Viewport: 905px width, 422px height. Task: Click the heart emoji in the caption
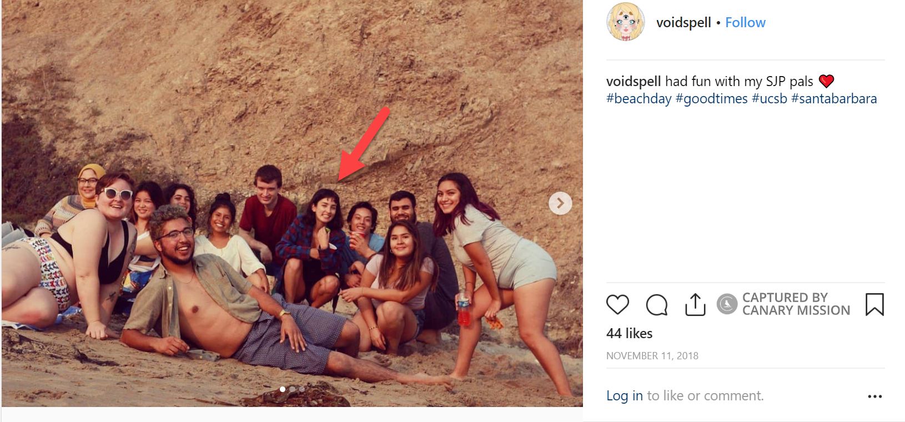coord(828,80)
